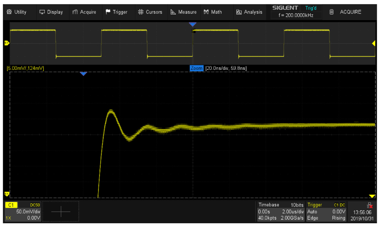The image size is (380, 227).
Task: Click the blue Zoom label
Action: pos(196,68)
